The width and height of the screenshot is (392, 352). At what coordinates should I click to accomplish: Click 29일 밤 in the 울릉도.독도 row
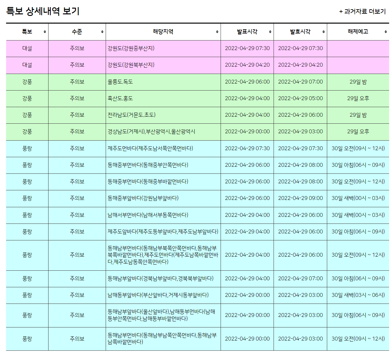(x=358, y=82)
